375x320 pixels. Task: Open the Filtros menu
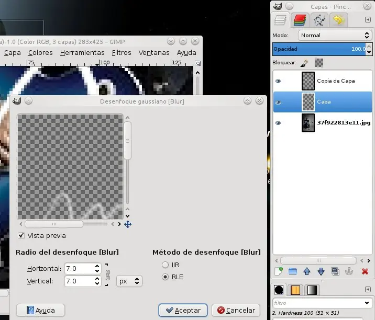click(122, 53)
